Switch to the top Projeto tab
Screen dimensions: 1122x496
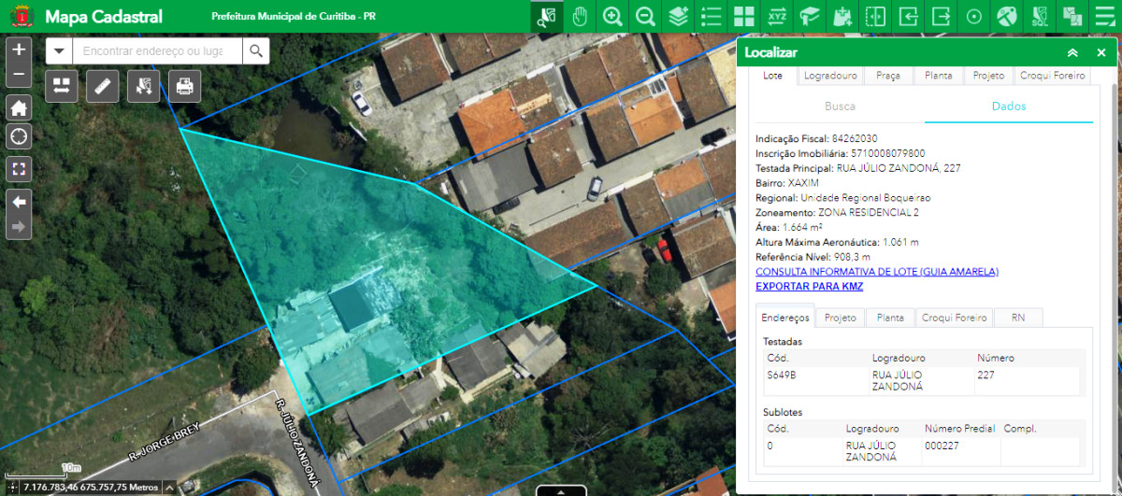coord(988,76)
